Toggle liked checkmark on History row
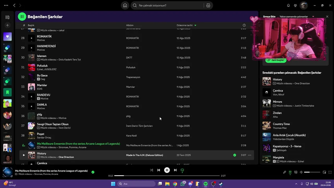334x188 pixels. click(235, 155)
